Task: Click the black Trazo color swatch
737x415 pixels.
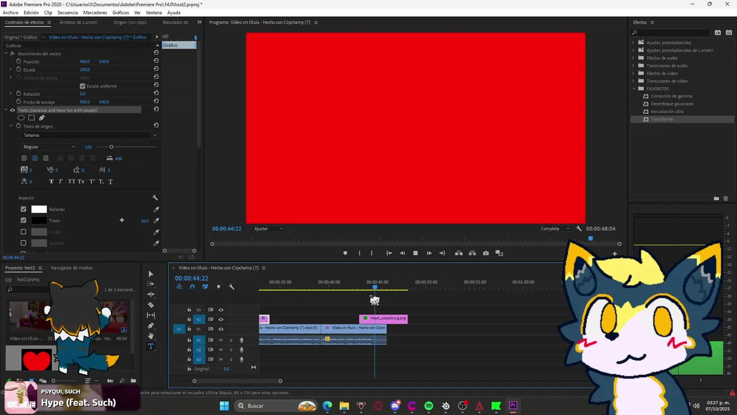Action: (39, 220)
